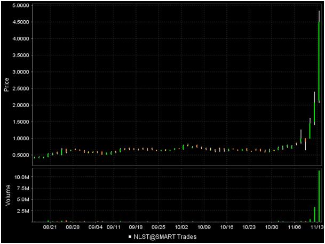325x244 pixels.
Task: Click the 3.0000 price axis label
Action: pos(21,72)
